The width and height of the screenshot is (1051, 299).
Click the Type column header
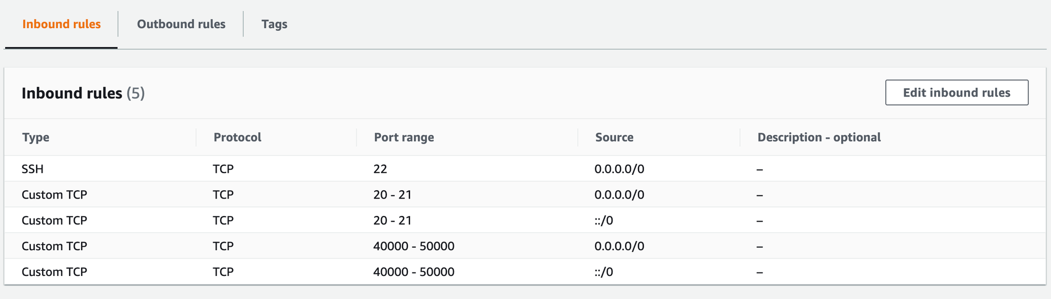tap(36, 137)
